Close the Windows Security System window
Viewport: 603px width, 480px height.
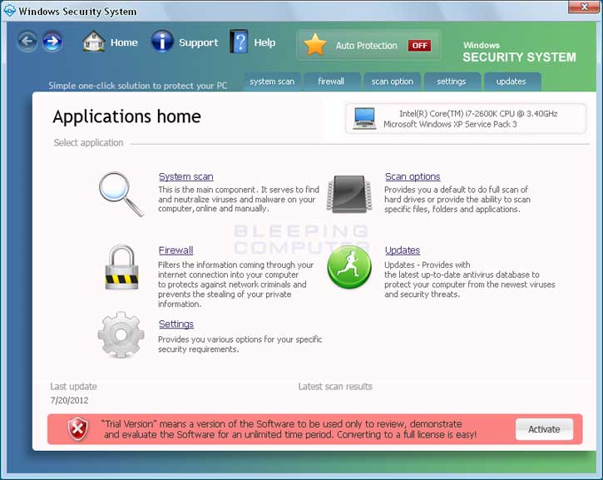coord(584,7)
